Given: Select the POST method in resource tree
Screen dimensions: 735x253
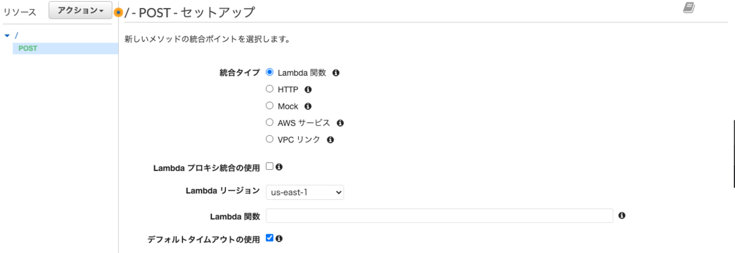Looking at the screenshot, I should point(28,48).
